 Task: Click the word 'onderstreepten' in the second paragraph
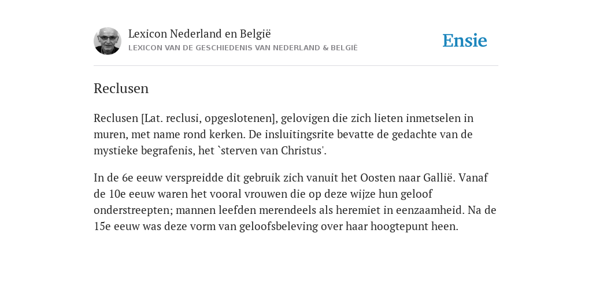coord(133,210)
